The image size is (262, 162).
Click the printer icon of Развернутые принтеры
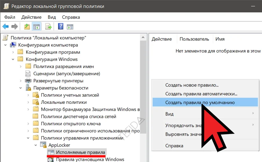[x=28, y=81]
